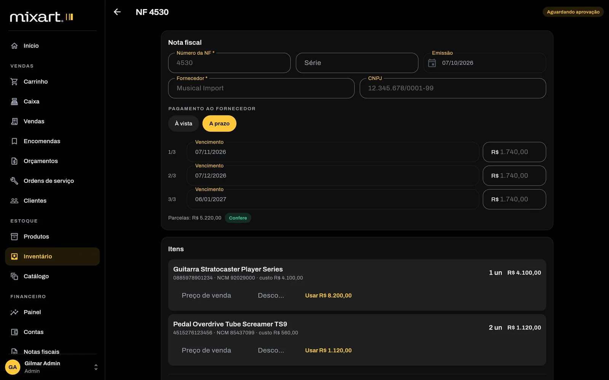The height and width of the screenshot is (380, 609).
Task: Click the CNPJ field
Action: [453, 88]
